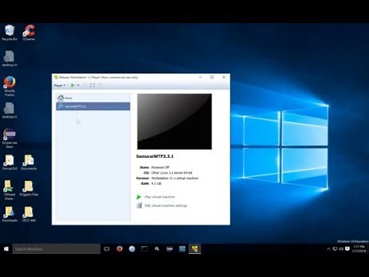Click the VMware Player window title bar icon
This screenshot has height=277, width=369.
(55, 77)
